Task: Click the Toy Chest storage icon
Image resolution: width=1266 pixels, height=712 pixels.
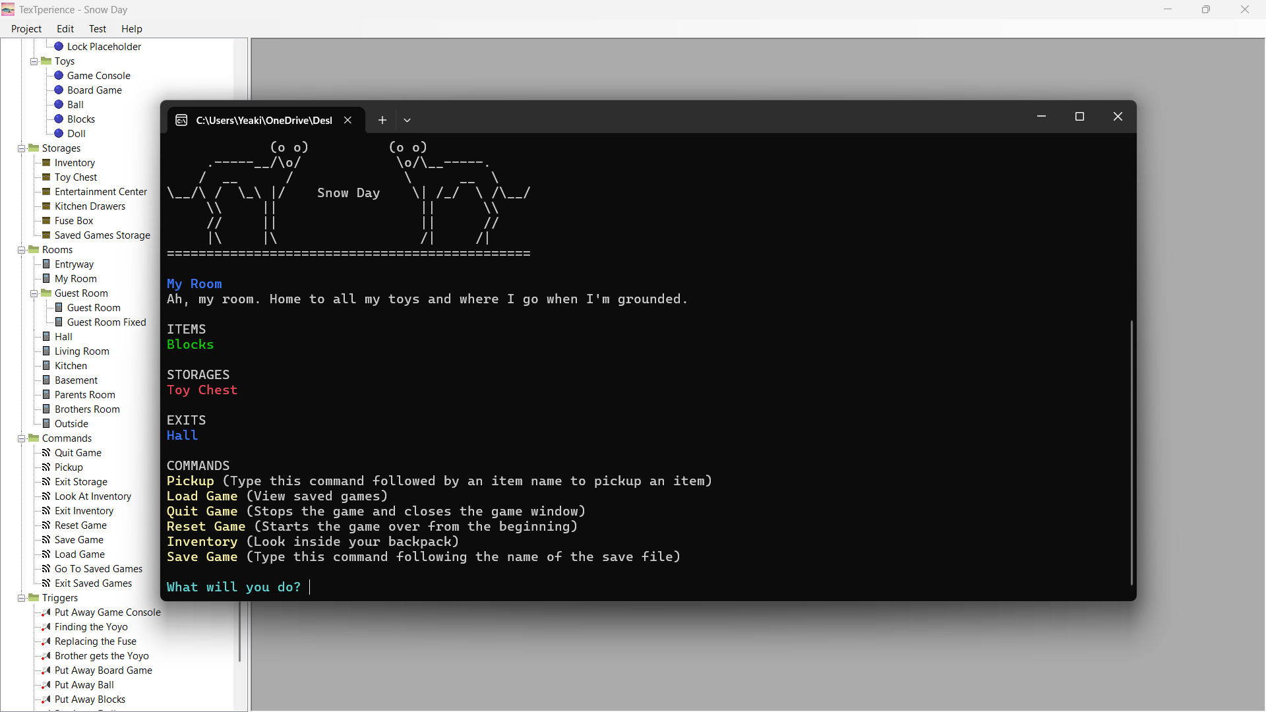Action: (x=46, y=177)
